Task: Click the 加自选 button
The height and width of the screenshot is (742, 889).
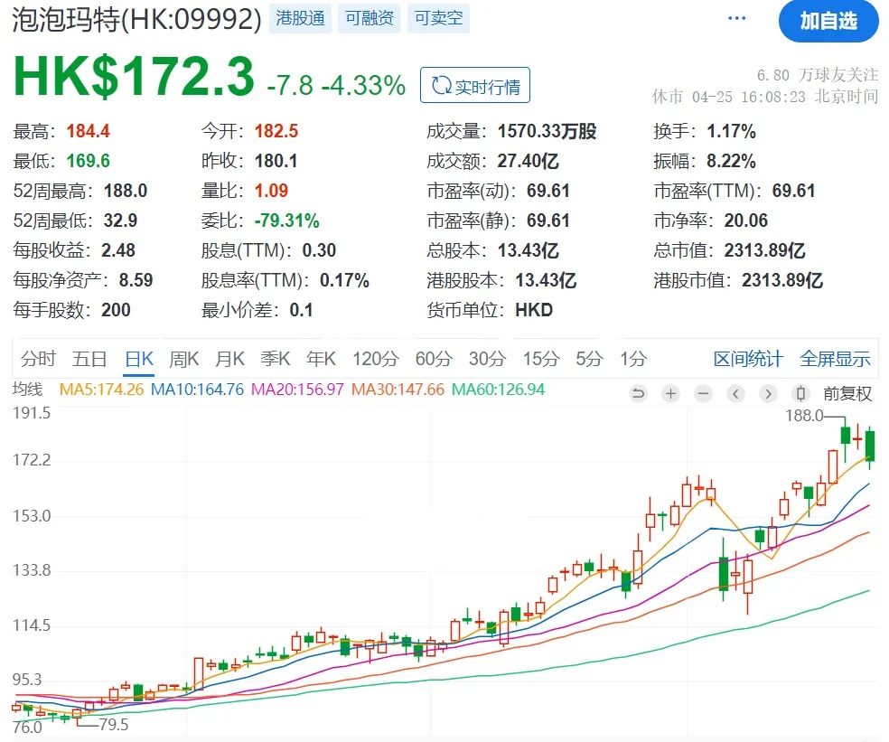Action: click(x=828, y=21)
